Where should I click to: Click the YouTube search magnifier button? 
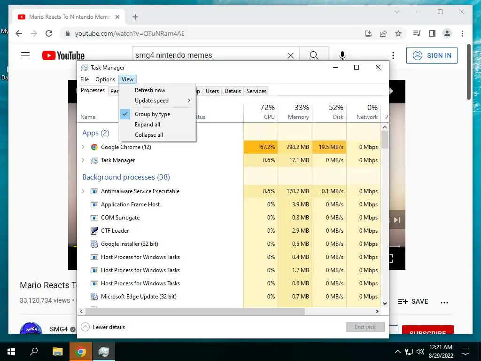click(314, 55)
